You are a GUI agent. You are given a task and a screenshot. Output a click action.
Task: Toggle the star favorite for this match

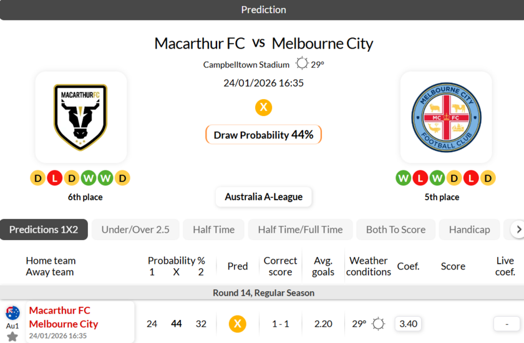[x=12, y=336]
